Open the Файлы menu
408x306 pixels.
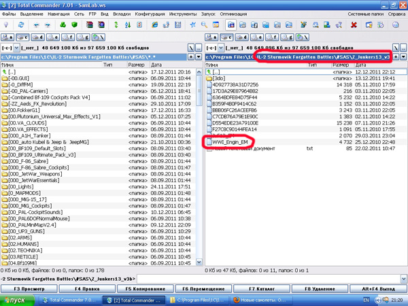pos(9,14)
